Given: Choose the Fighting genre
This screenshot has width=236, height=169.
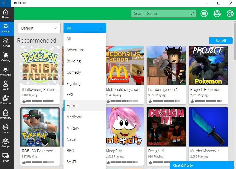Looking at the screenshot, I should [85, 83].
